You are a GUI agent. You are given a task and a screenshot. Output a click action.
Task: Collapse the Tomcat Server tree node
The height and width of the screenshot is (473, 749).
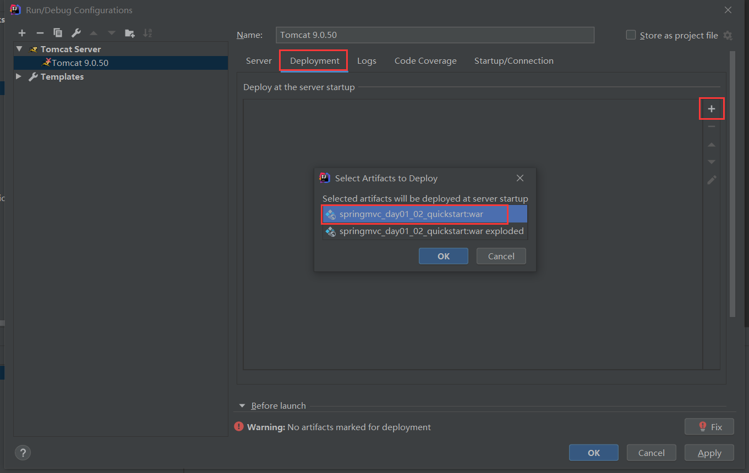20,49
